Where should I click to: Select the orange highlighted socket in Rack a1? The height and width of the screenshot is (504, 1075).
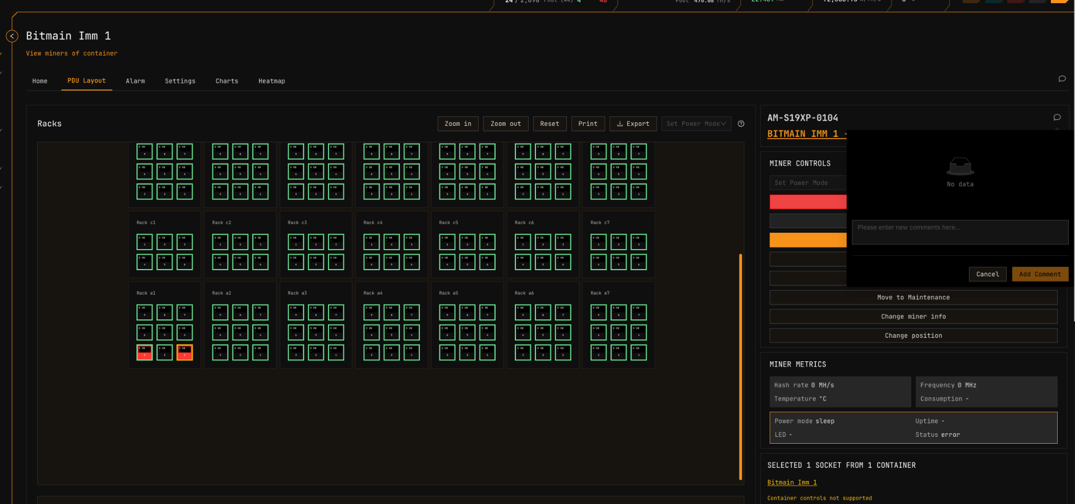click(184, 352)
